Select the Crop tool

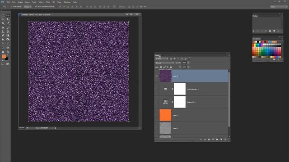(x=3, y=23)
